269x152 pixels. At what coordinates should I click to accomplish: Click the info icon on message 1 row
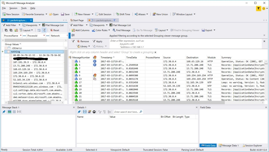tap(95, 61)
